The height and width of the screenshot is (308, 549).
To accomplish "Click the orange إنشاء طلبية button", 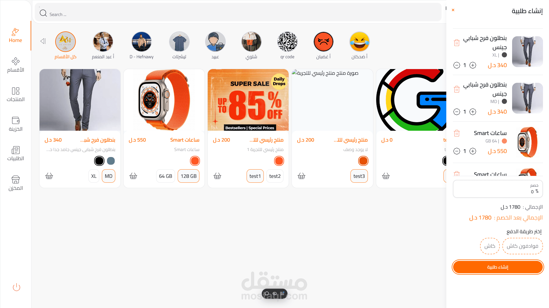I will coord(498,267).
